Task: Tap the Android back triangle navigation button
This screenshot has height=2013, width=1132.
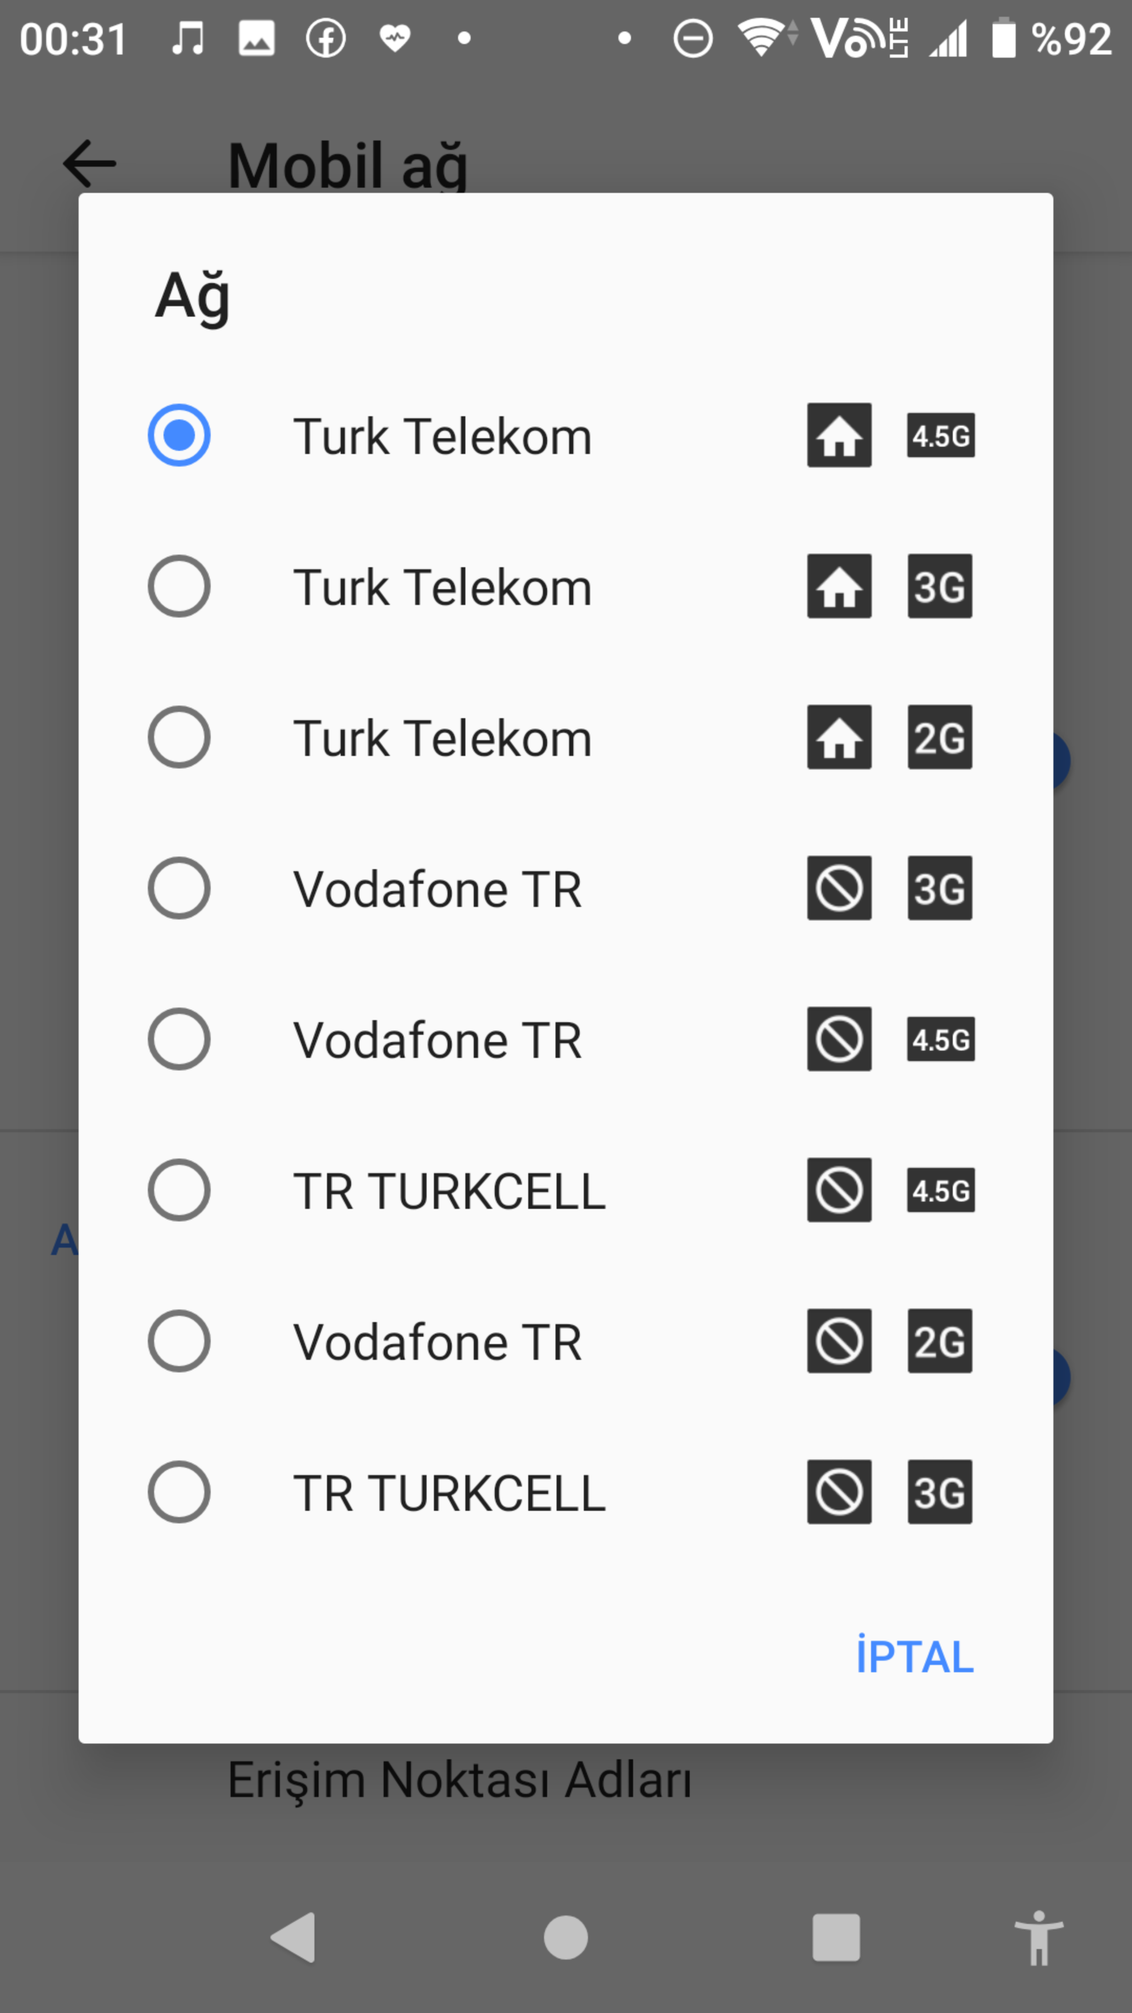Action: tap(293, 1938)
